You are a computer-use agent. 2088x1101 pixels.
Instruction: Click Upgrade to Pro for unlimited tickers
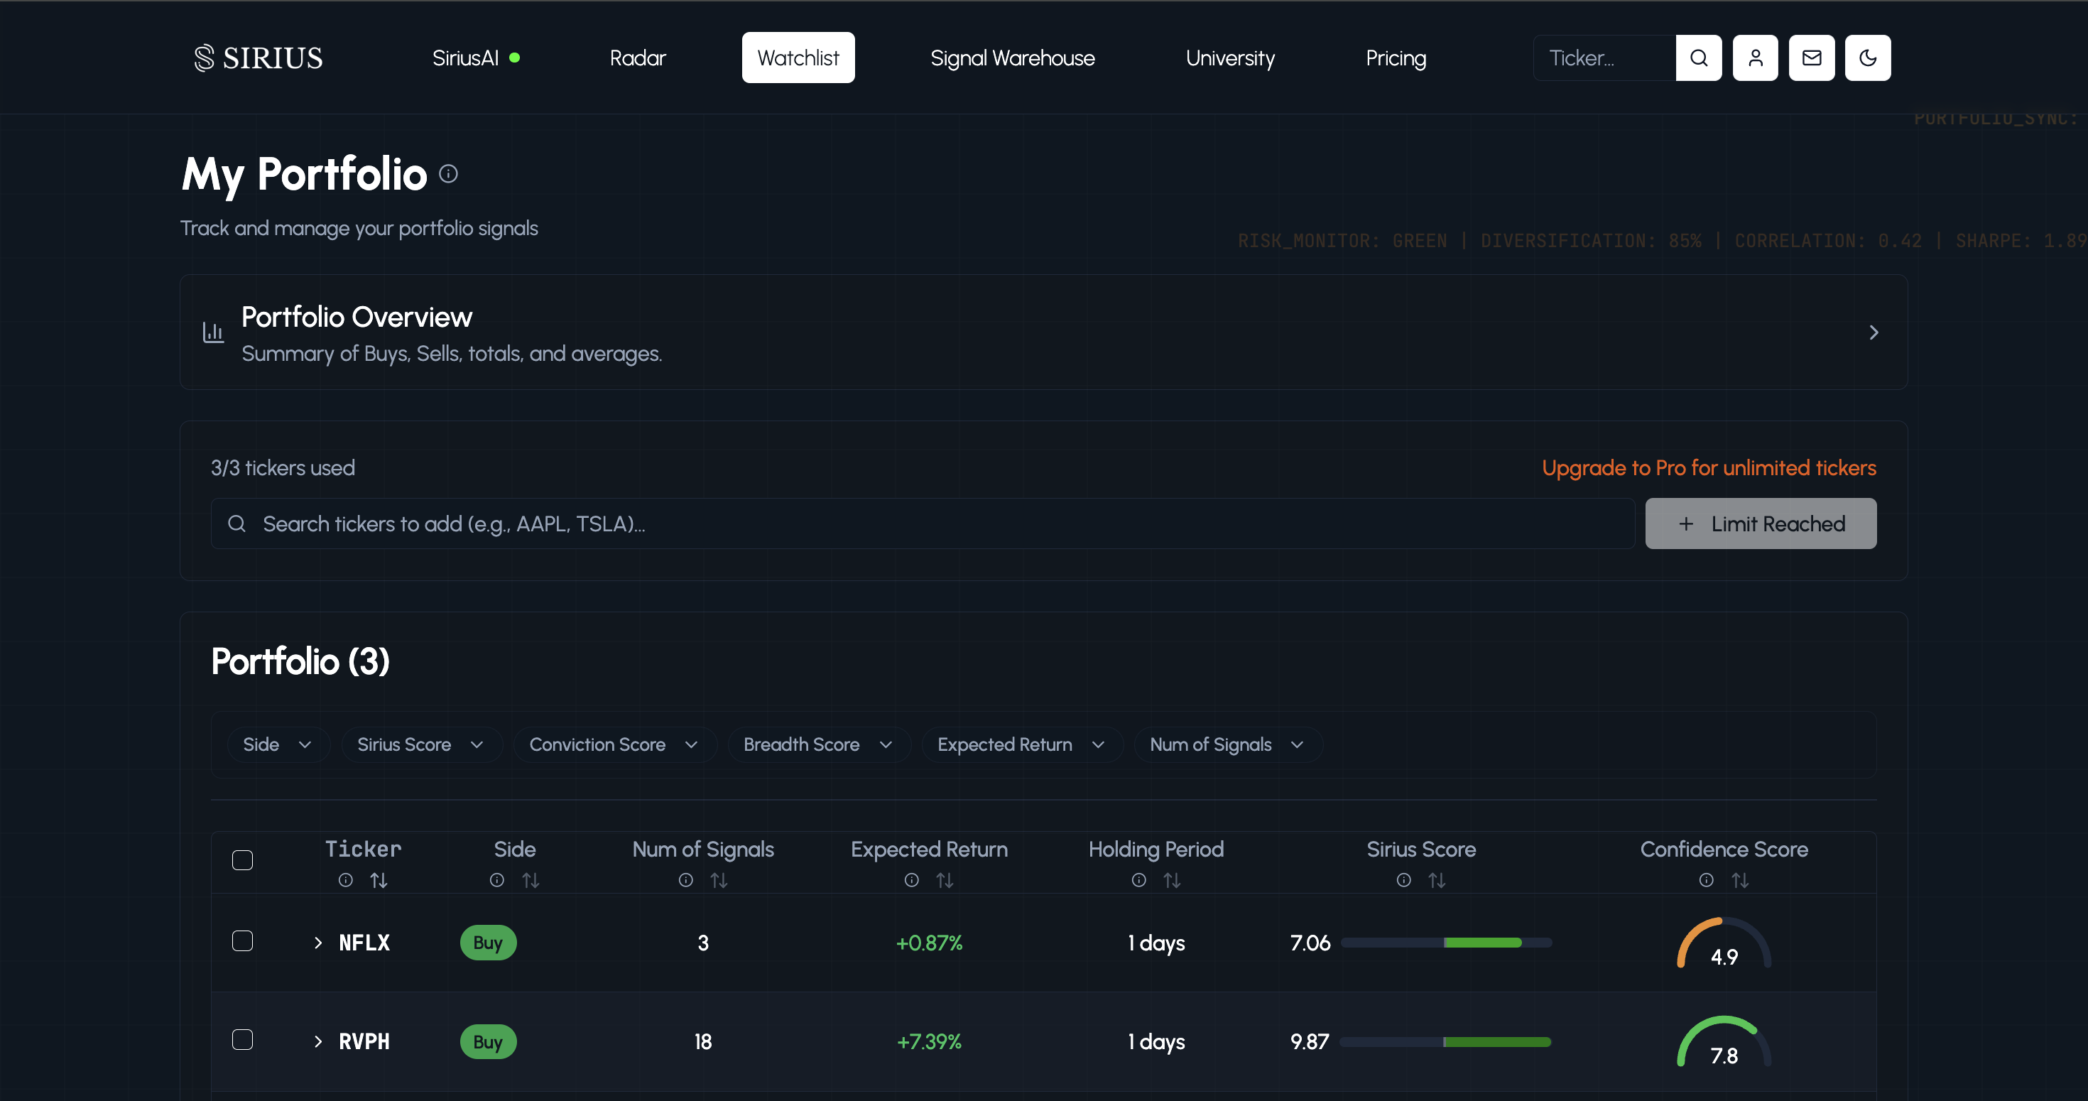tap(1708, 468)
